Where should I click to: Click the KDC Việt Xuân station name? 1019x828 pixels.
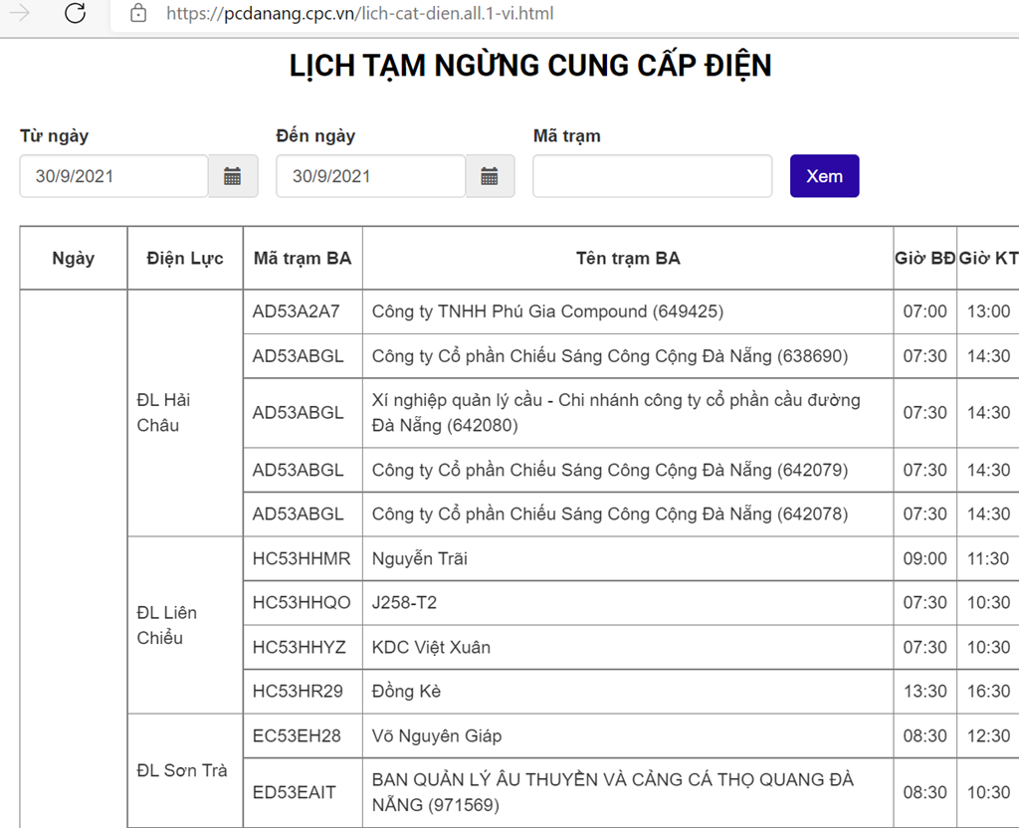tap(431, 647)
